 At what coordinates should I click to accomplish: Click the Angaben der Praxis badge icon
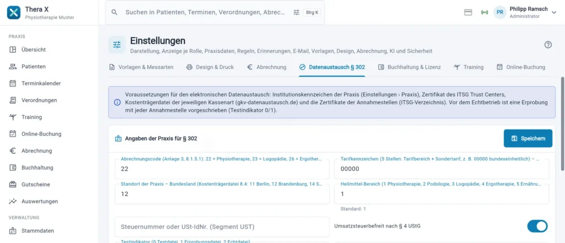[x=118, y=139]
